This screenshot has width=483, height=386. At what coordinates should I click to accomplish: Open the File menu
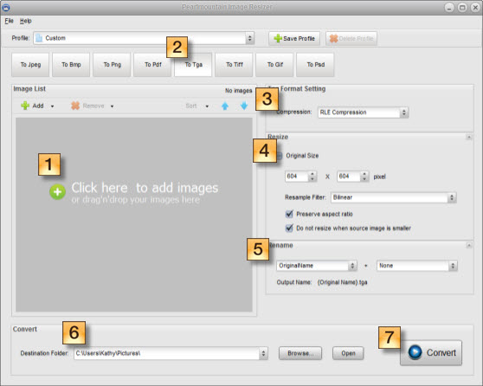(9, 21)
